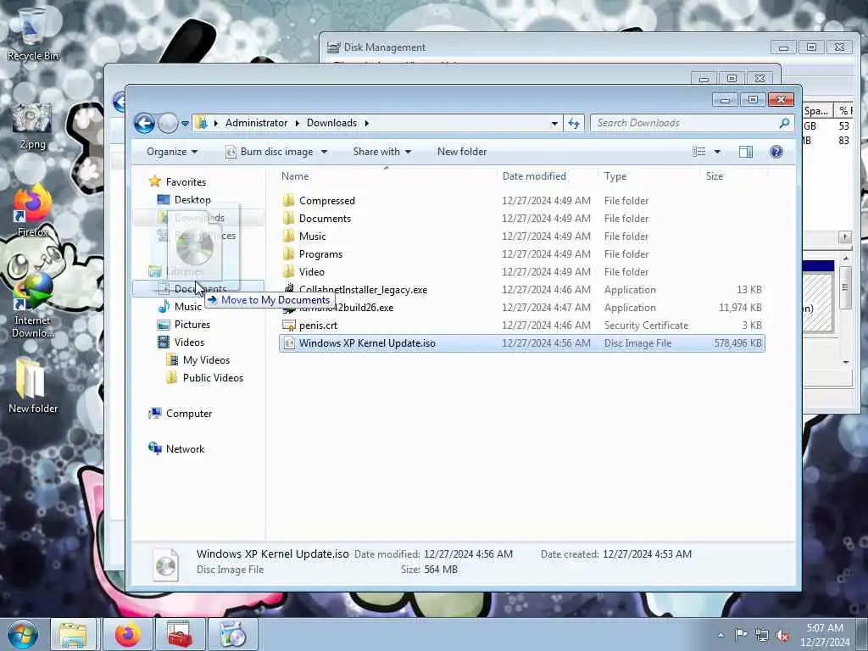Screen dimensions: 868x651
Task: Open Explorer help (question mark icon)
Action: coord(776,152)
